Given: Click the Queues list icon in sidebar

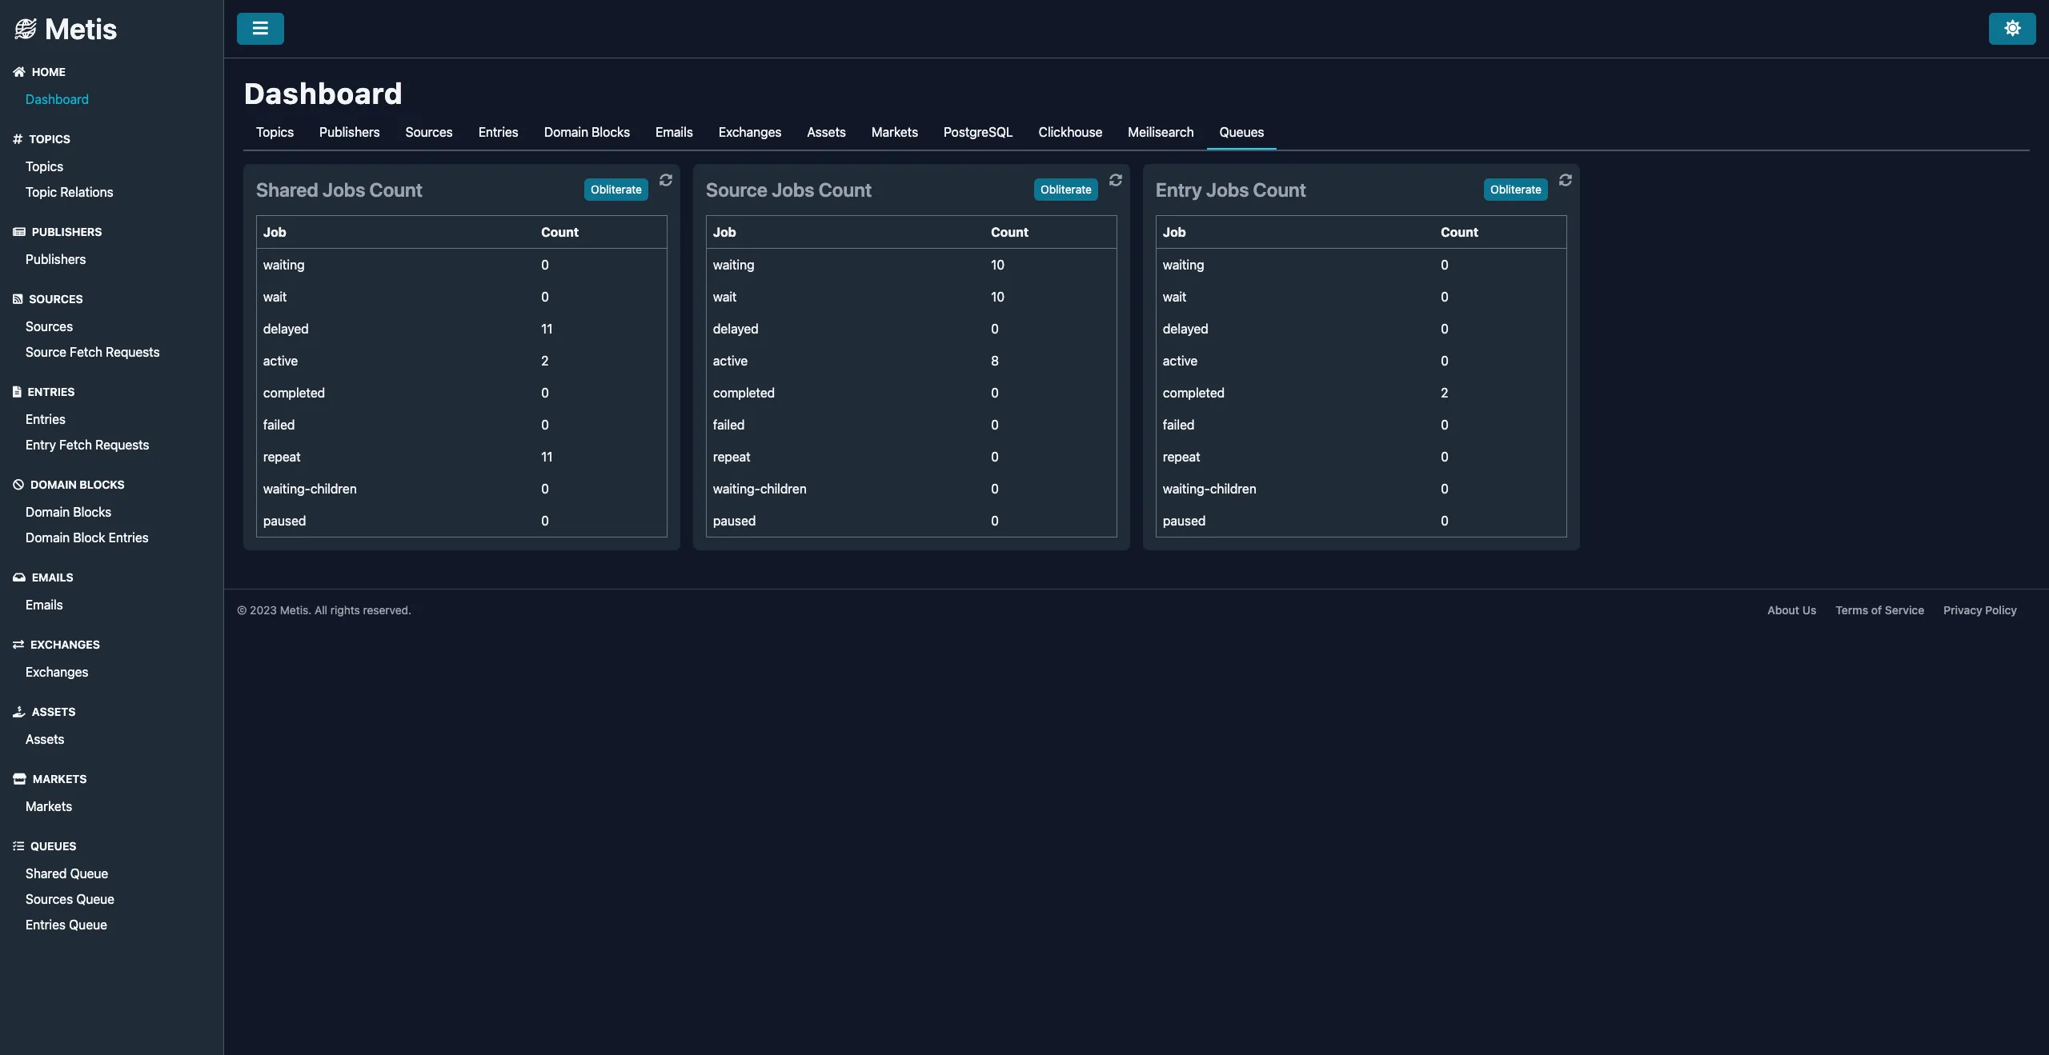Looking at the screenshot, I should [18, 845].
